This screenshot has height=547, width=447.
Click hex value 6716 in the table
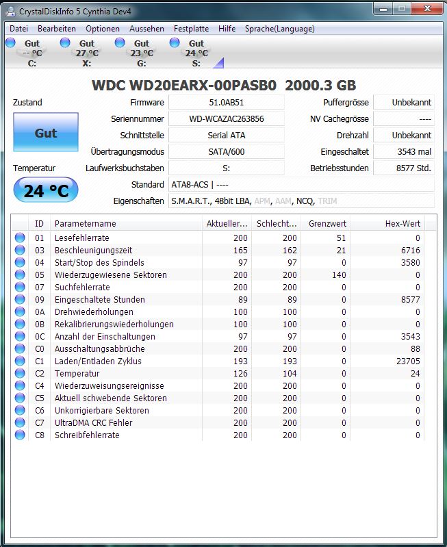[x=410, y=250]
